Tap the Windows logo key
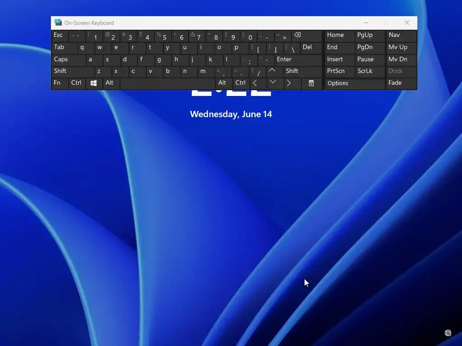The width and height of the screenshot is (462, 346). 94,83
